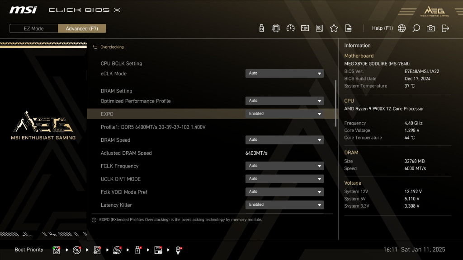Click Core Temperature 44 °C value

point(410,138)
